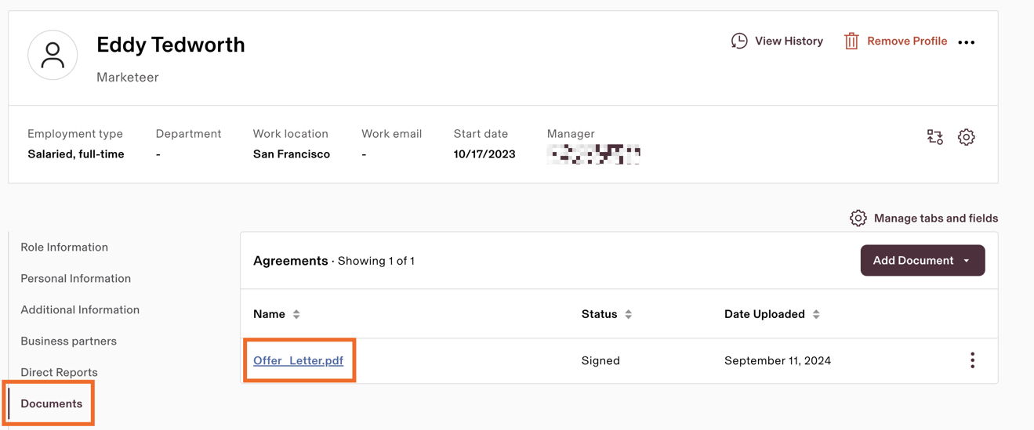The image size is (1034, 430).
Task: Click the Remove Profile text link
Action: point(907,41)
